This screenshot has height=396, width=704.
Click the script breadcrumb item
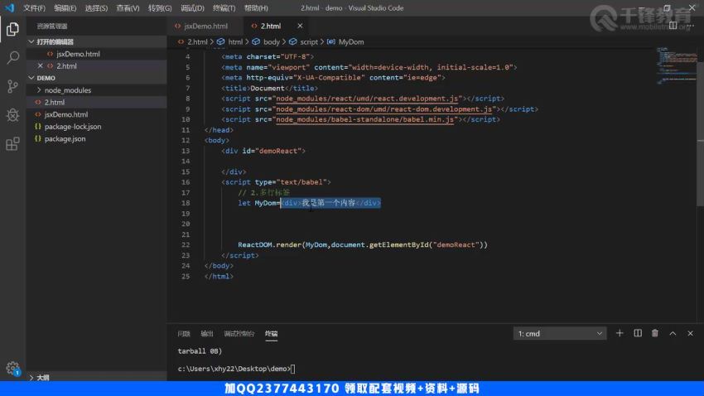308,41
